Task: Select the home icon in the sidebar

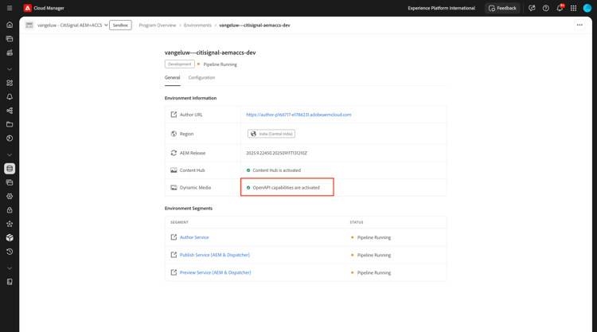Action: pyautogui.click(x=10, y=25)
